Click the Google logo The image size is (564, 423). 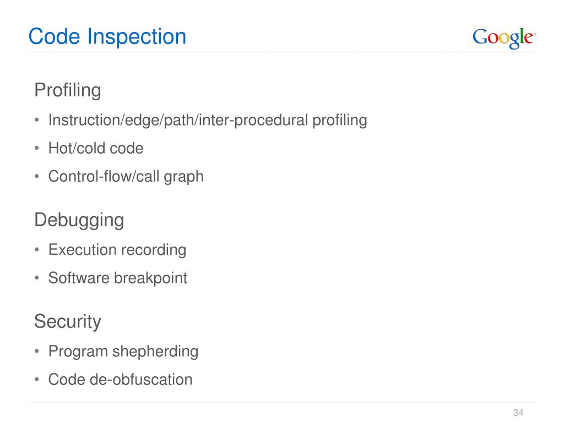[x=504, y=38]
